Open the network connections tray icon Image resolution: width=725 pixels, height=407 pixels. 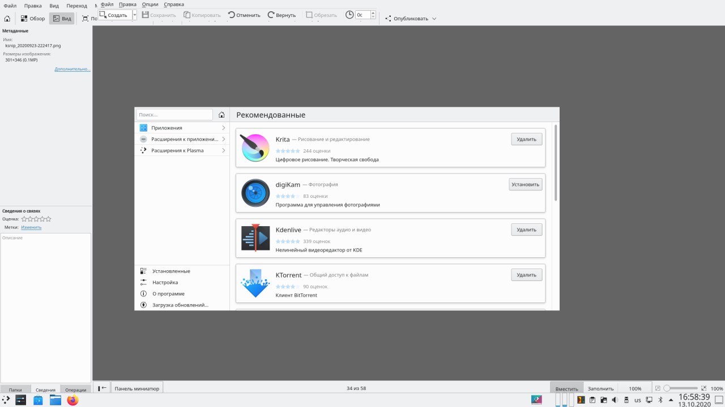point(649,400)
